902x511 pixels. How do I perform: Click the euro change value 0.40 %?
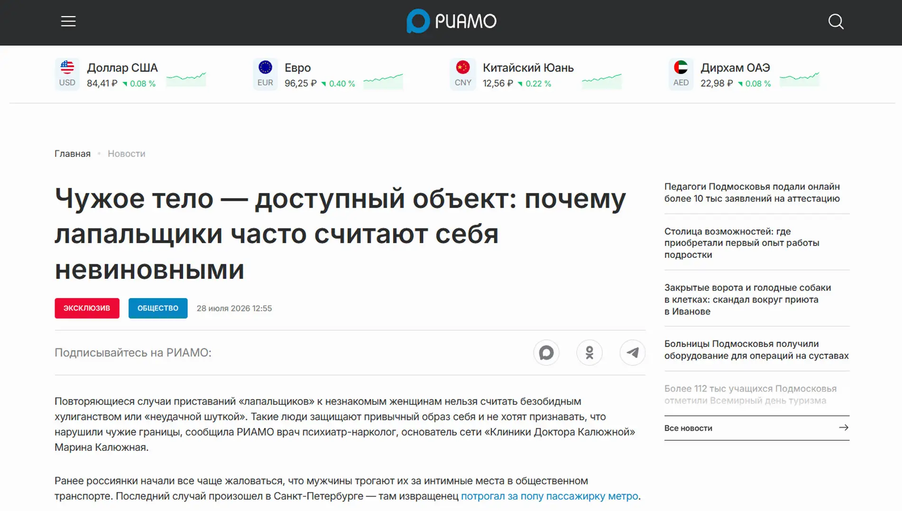click(x=342, y=84)
